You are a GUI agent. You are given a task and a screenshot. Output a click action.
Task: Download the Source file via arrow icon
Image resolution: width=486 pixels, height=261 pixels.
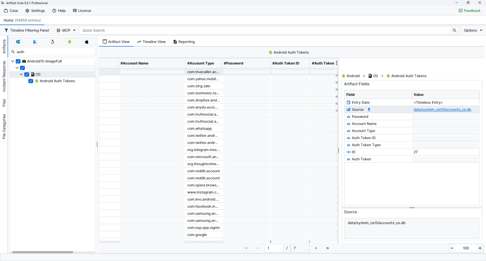[369, 110]
